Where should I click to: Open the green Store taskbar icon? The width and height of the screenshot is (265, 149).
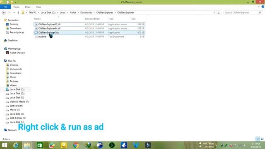tap(40, 145)
